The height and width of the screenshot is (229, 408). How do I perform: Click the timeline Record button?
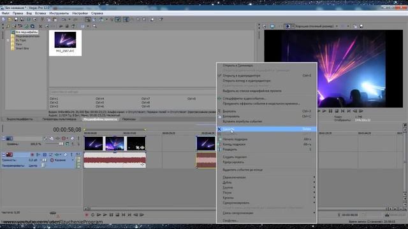(87, 215)
